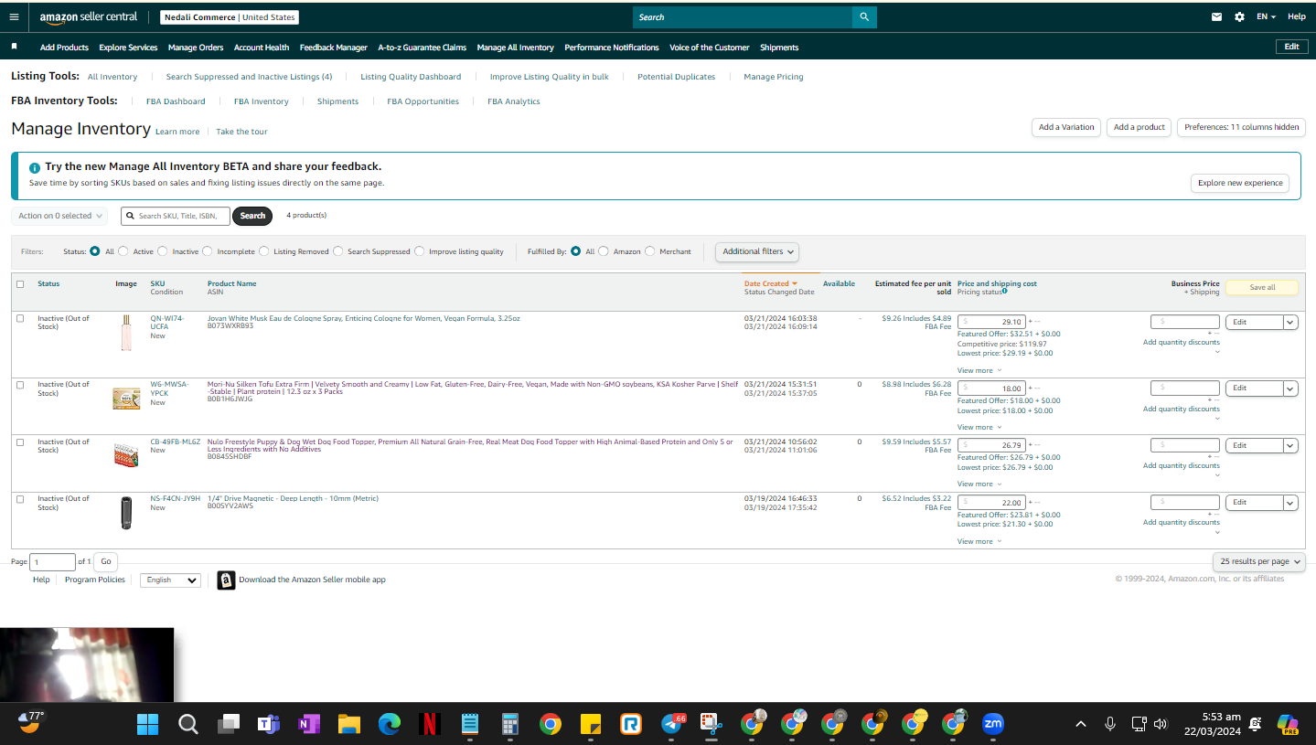The height and width of the screenshot is (745, 1316).
Task: Open Manage Orders in the top menu
Action: [196, 48]
